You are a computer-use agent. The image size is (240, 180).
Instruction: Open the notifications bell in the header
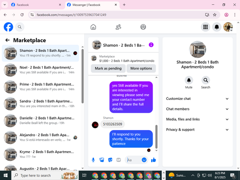point(216,27)
